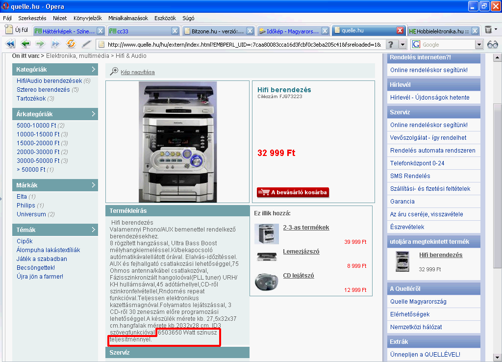The image size is (502, 362).
Task: Close the cc33 tab
Action: point(175,31)
